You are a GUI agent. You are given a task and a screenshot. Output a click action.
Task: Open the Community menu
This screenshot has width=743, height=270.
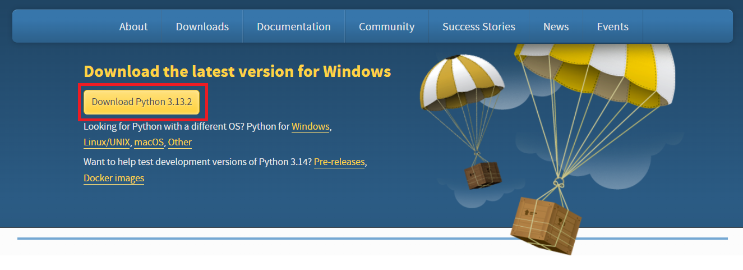[386, 26]
